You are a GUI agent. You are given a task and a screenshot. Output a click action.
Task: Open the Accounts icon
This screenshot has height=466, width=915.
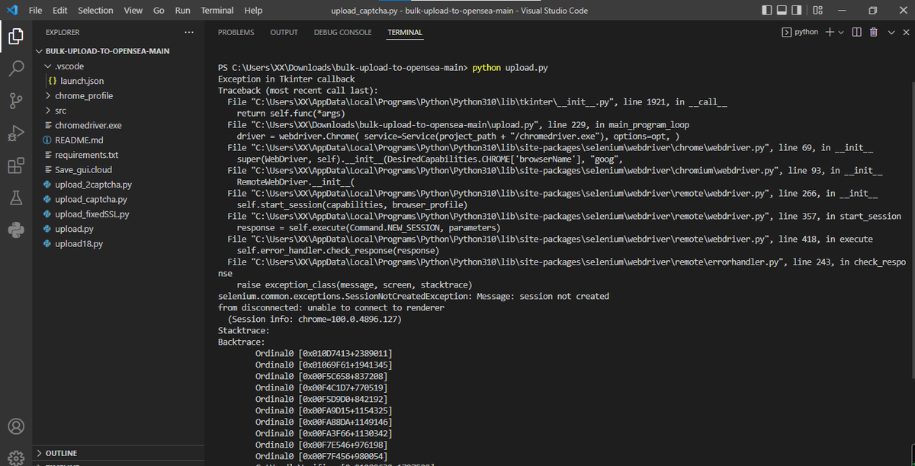click(x=17, y=426)
